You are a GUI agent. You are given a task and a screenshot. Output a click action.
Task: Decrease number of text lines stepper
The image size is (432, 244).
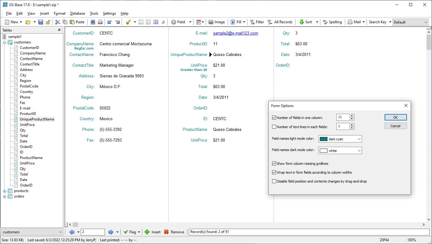coord(352,128)
